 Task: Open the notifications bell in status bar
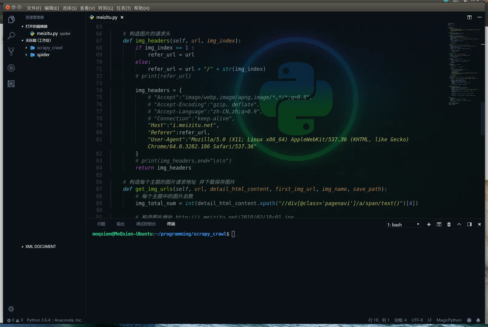tap(478, 320)
